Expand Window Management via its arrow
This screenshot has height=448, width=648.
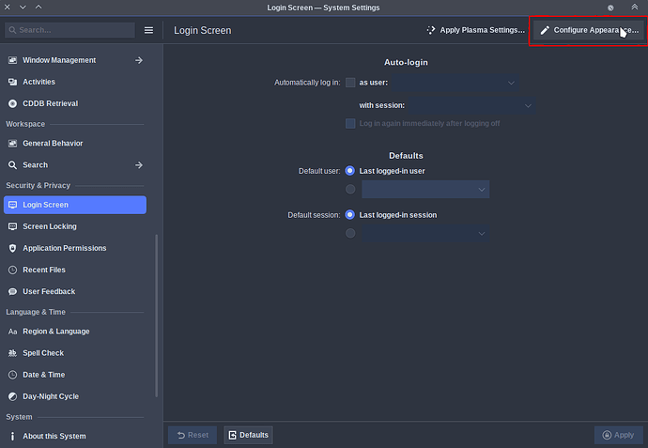[x=139, y=60]
